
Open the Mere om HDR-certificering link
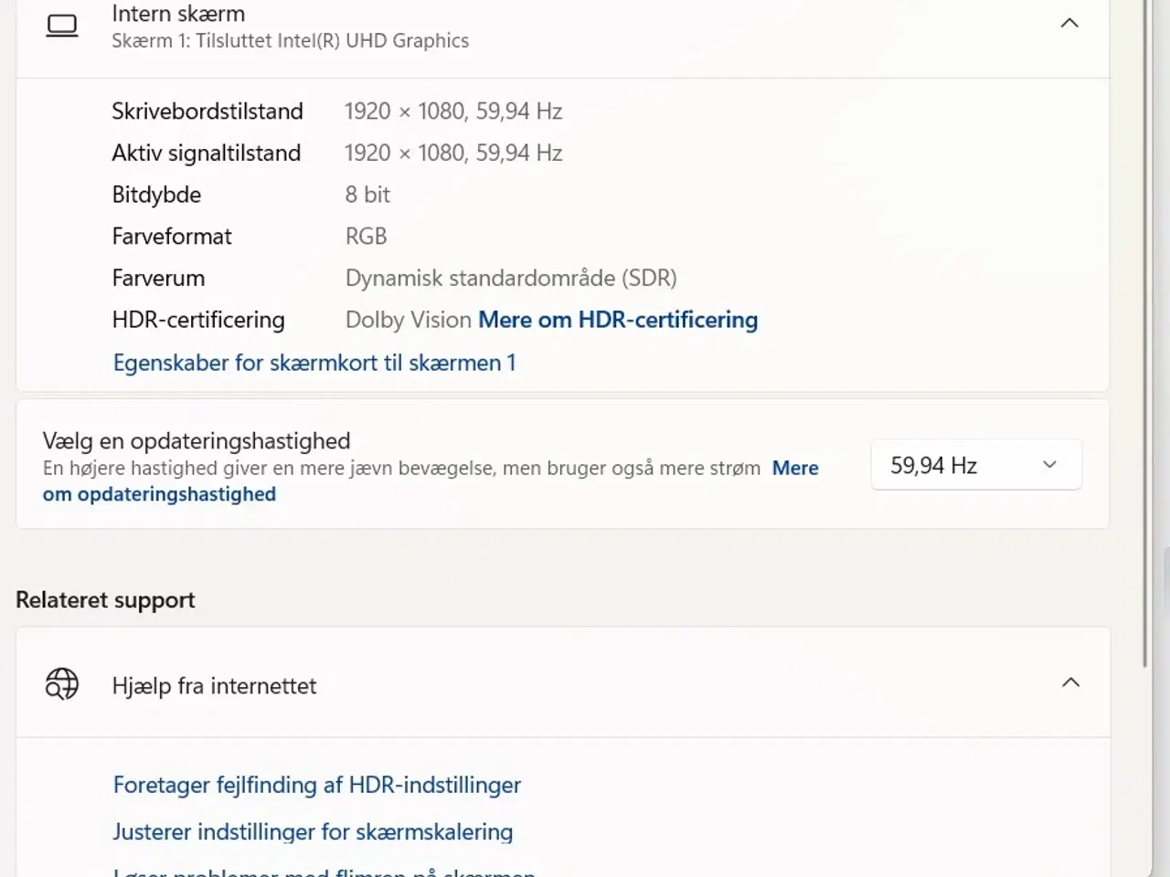point(618,320)
